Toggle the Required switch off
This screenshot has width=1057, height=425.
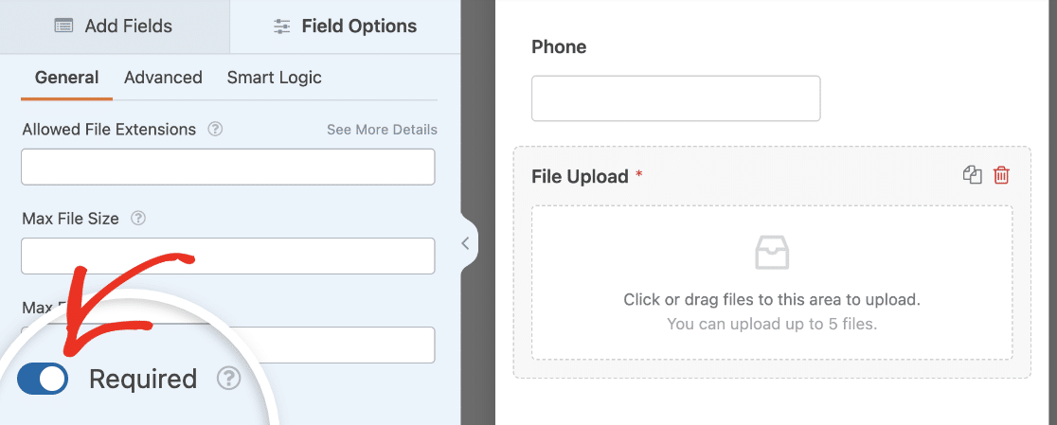coord(43,379)
